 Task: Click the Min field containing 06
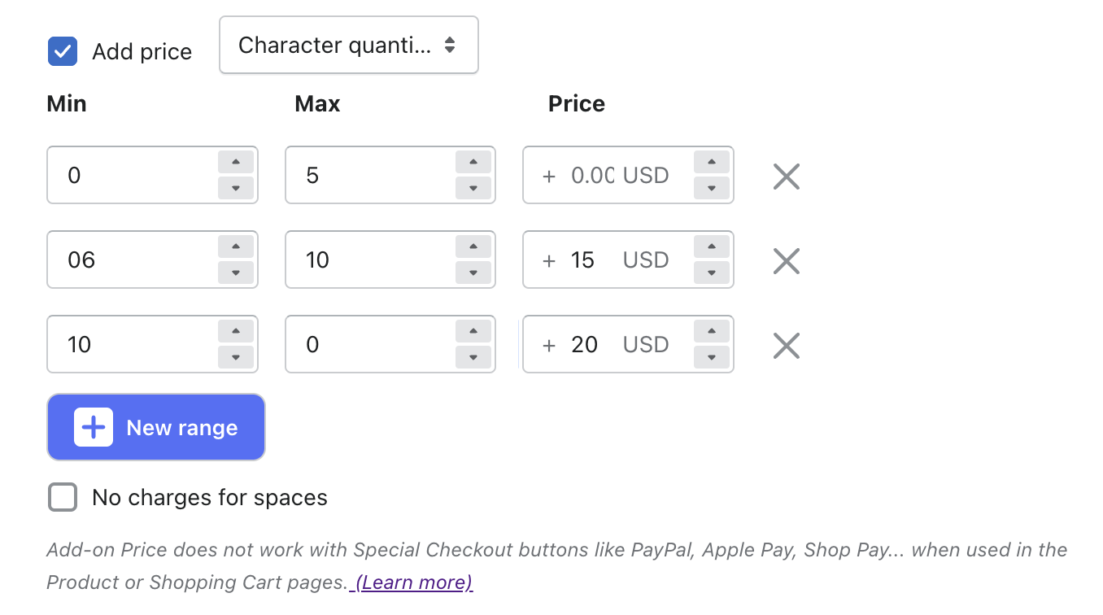click(x=130, y=260)
